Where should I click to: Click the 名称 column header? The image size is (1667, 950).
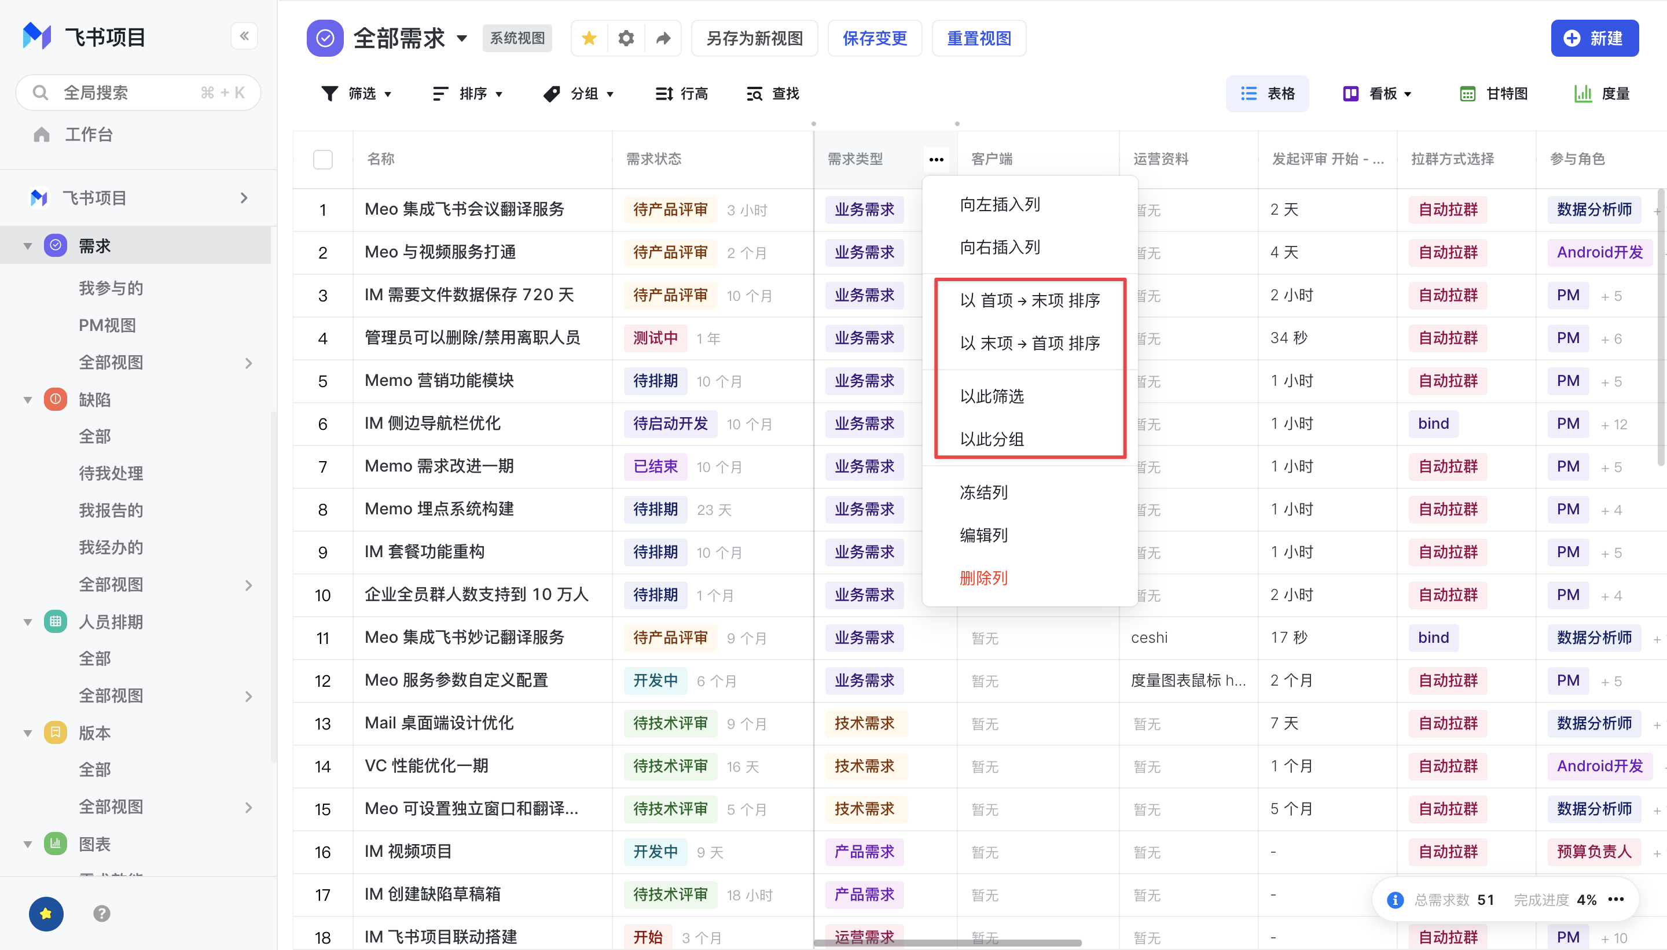[482, 159]
